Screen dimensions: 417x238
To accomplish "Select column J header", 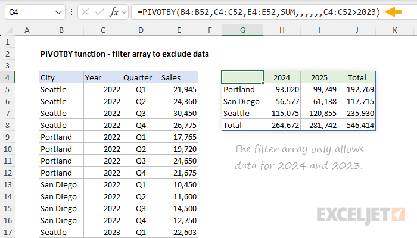I will click(x=357, y=30).
